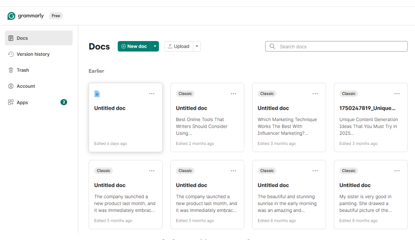Open options menu on 1750247819_Unique doc
Image resolution: width=415 pixels, height=240 pixels.
[x=397, y=94]
